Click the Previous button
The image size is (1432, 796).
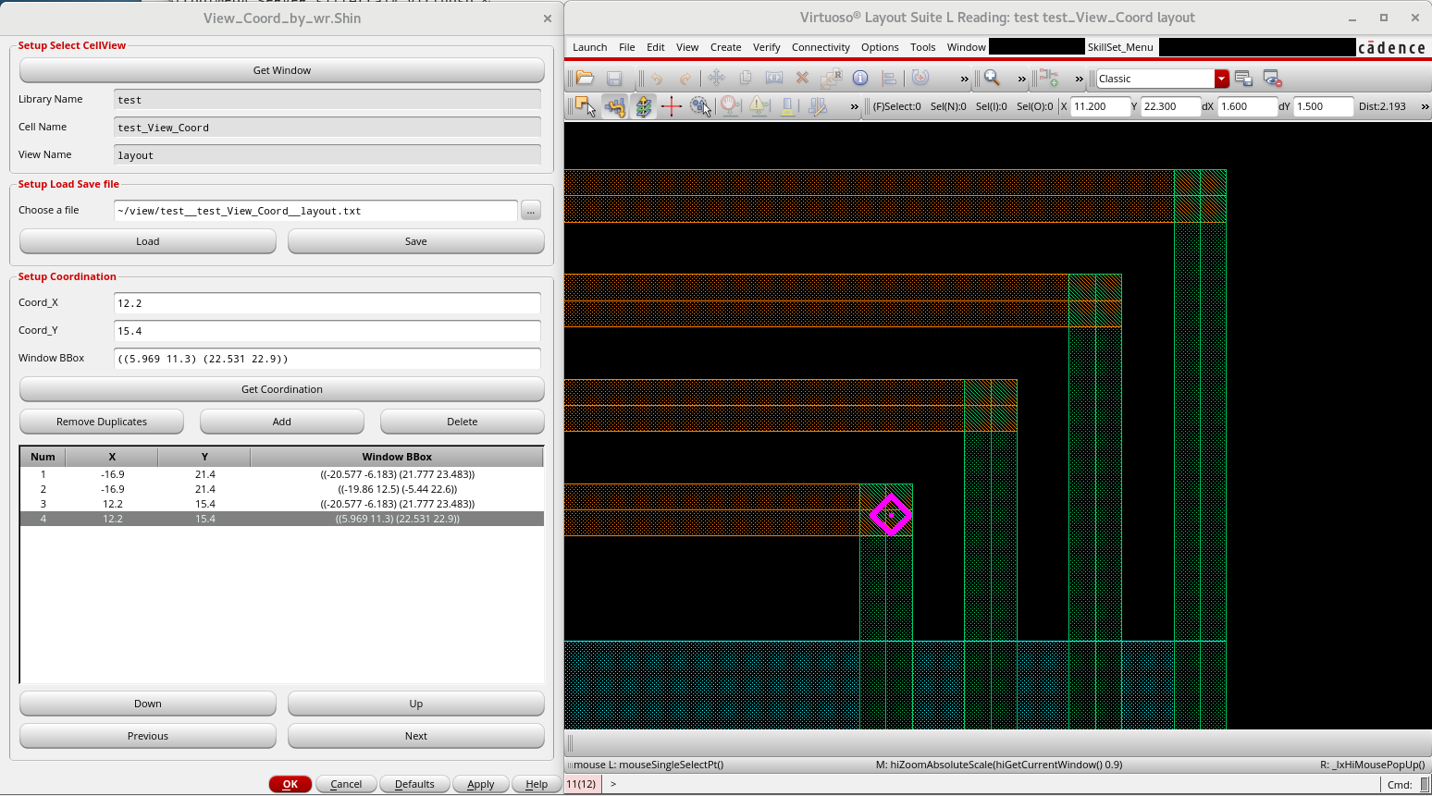148,736
